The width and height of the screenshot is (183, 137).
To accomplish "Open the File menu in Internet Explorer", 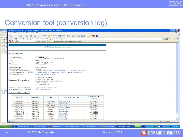I will point(10,33).
